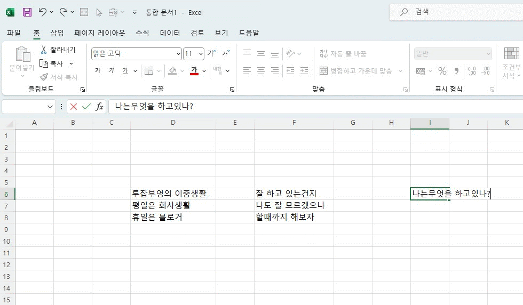Click the pointer selection icon in quick access toolbar
Image resolution: width=523 pixels, height=305 pixels.
pyautogui.click(x=99, y=12)
